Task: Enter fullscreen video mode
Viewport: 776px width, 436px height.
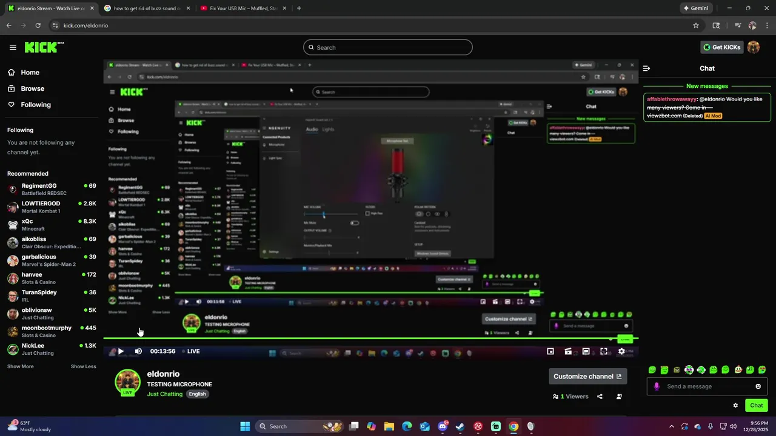Action: point(604,351)
